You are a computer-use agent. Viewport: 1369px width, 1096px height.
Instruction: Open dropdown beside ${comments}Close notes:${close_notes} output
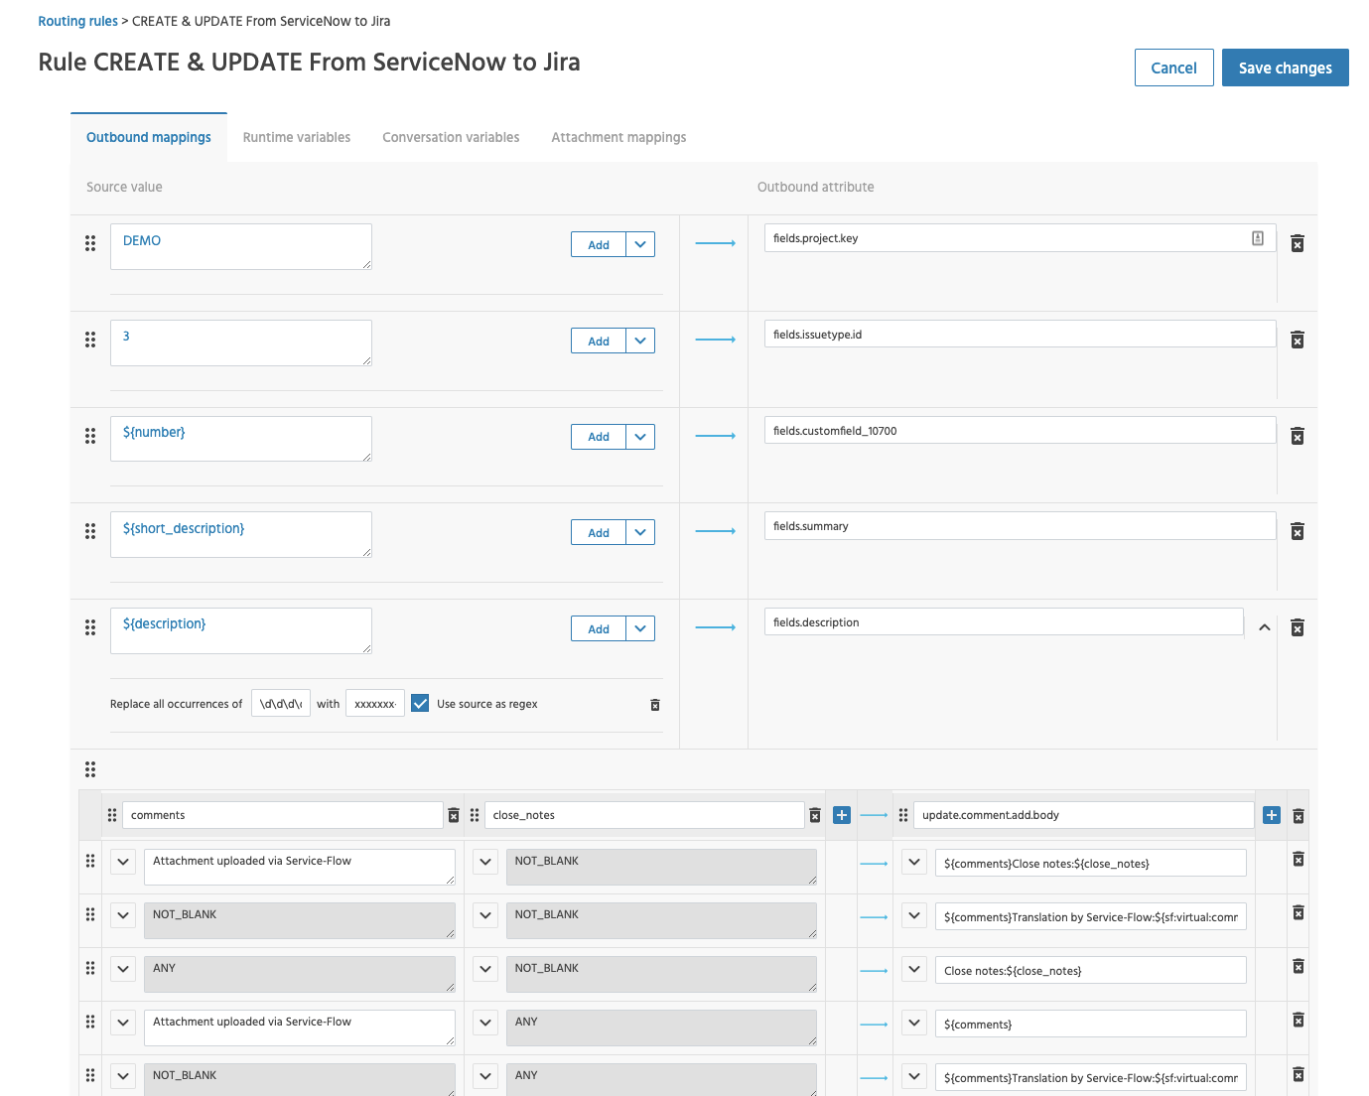pos(914,863)
